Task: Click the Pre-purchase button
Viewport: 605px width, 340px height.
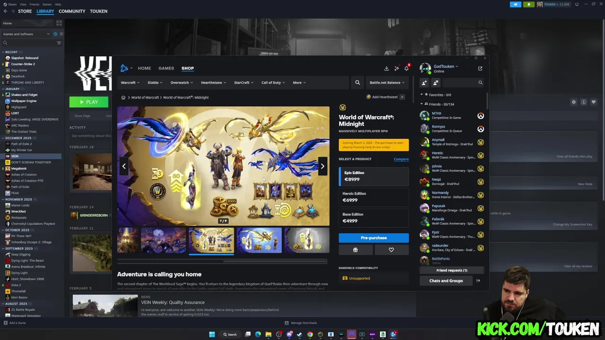Action: (374, 238)
